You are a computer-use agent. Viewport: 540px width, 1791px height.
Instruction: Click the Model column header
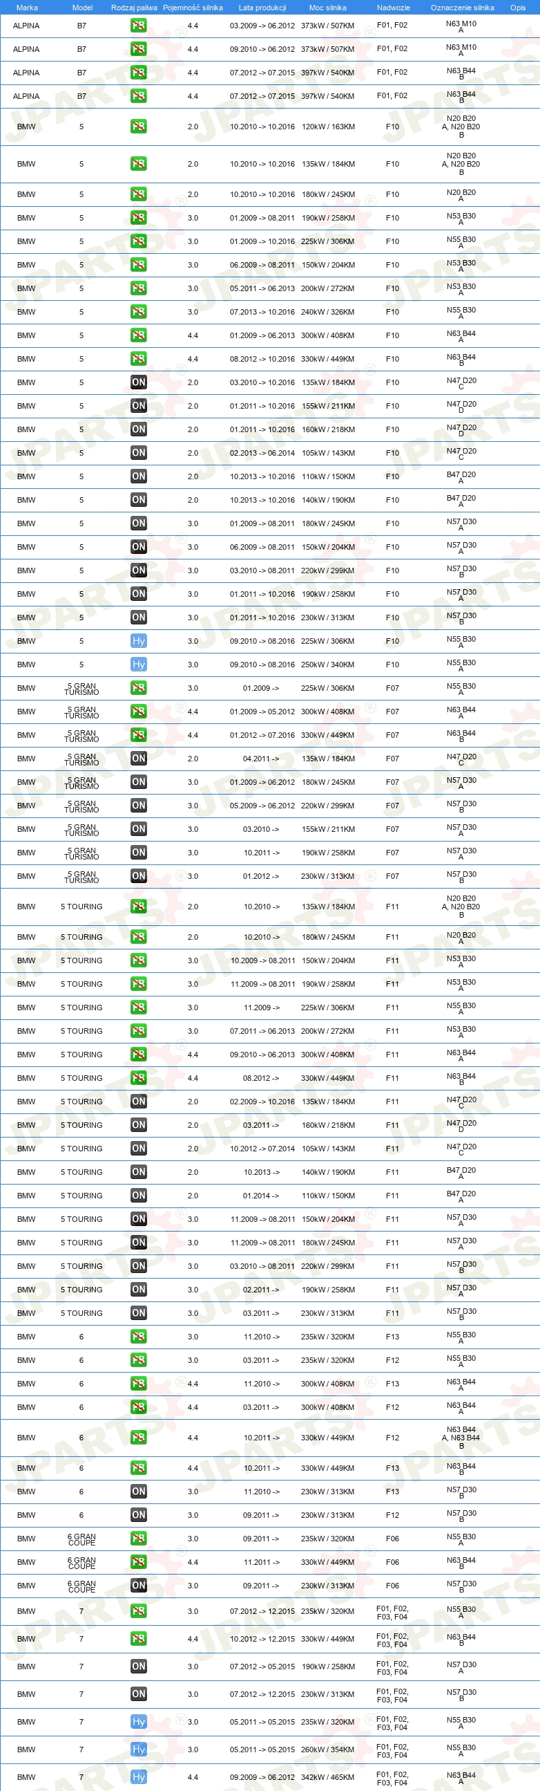[x=83, y=8]
